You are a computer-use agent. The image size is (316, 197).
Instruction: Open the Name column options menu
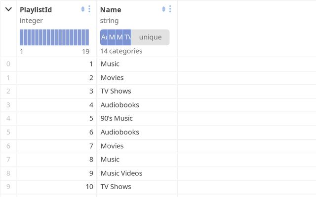170,9
